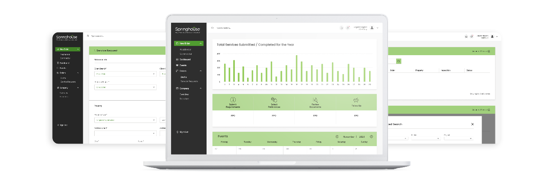The image size is (555, 184).
Task: Open the rightmost dropdown in Advanced Search dialog
Action: tap(458, 138)
